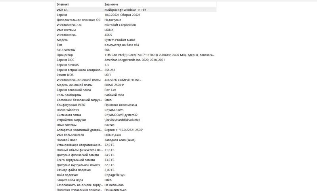This screenshot has height=191, width=317.
Task: Select the "Версия BIOS" row label
Action: (x=65, y=60)
